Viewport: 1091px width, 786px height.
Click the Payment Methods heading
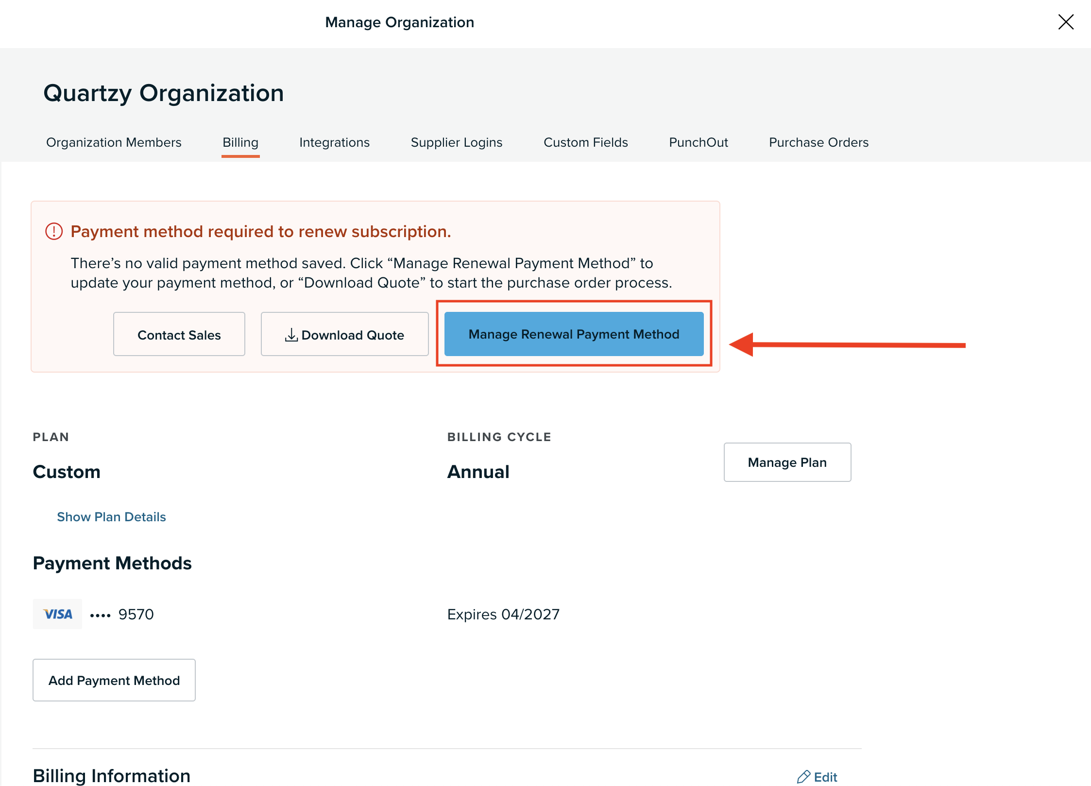click(112, 563)
